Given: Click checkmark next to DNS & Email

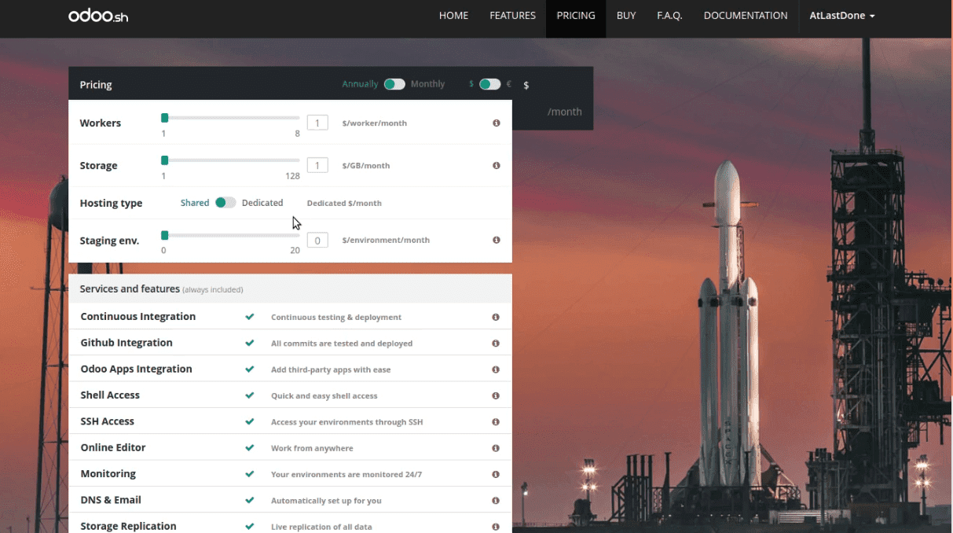Looking at the screenshot, I should click(250, 500).
